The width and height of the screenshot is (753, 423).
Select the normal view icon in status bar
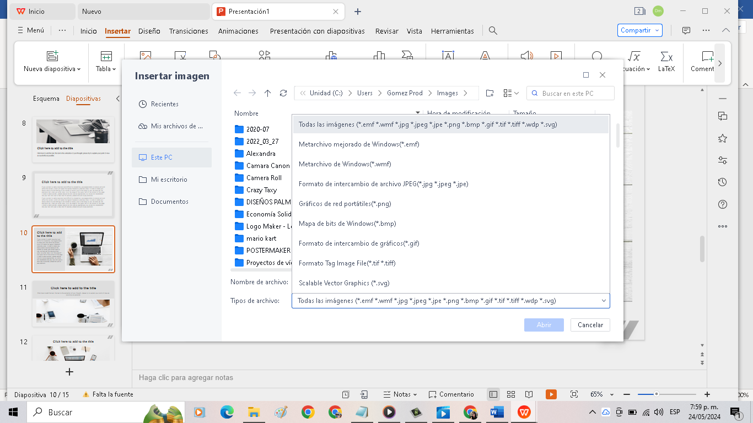point(493,394)
